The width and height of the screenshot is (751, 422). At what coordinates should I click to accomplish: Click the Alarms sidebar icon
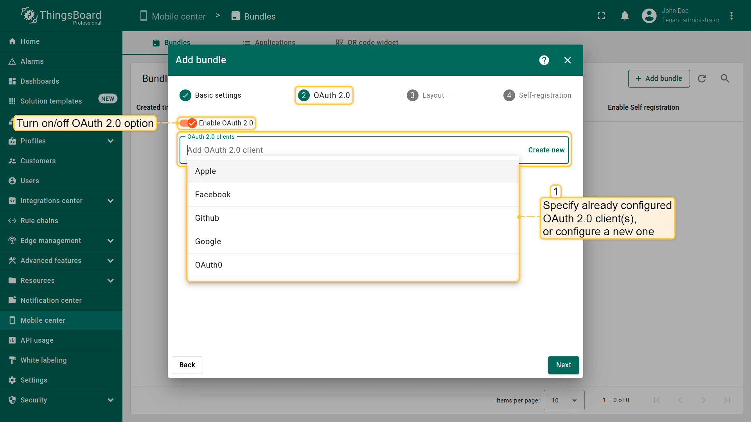(12, 61)
